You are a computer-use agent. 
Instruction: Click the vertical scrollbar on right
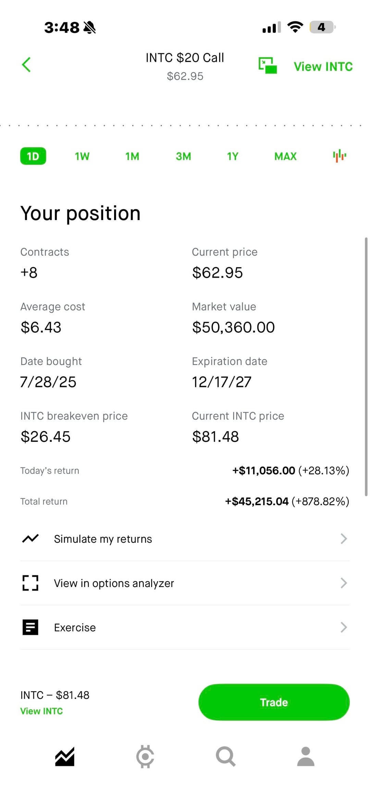click(x=366, y=367)
